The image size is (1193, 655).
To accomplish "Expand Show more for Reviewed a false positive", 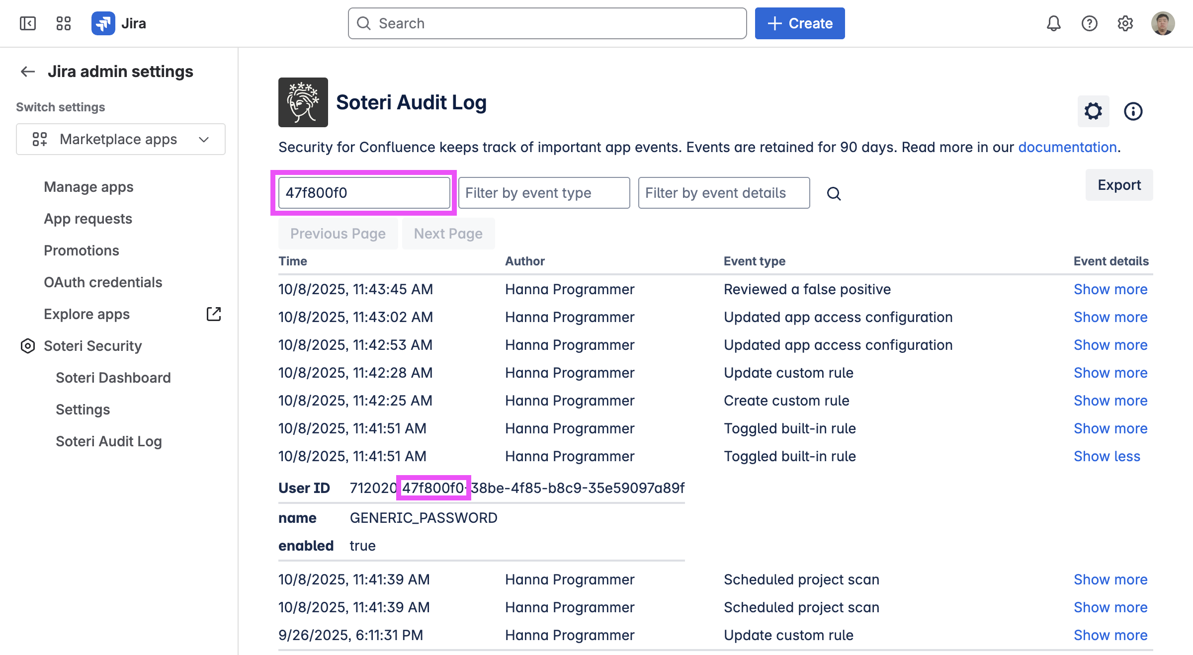I will [1110, 289].
